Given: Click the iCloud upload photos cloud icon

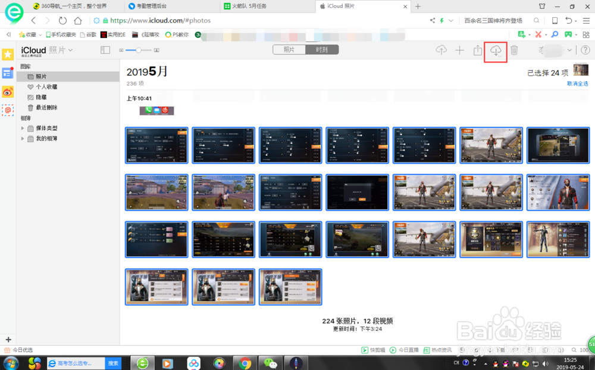Looking at the screenshot, I should click(x=441, y=50).
